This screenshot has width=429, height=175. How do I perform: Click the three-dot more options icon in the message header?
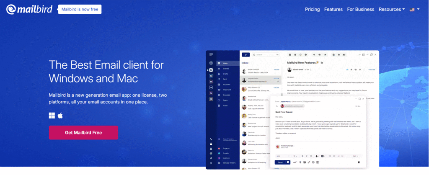pos(364,69)
